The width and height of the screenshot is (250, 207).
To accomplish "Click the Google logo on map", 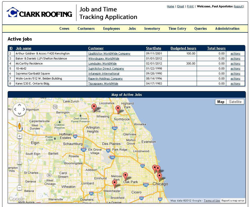I will click(17, 199).
